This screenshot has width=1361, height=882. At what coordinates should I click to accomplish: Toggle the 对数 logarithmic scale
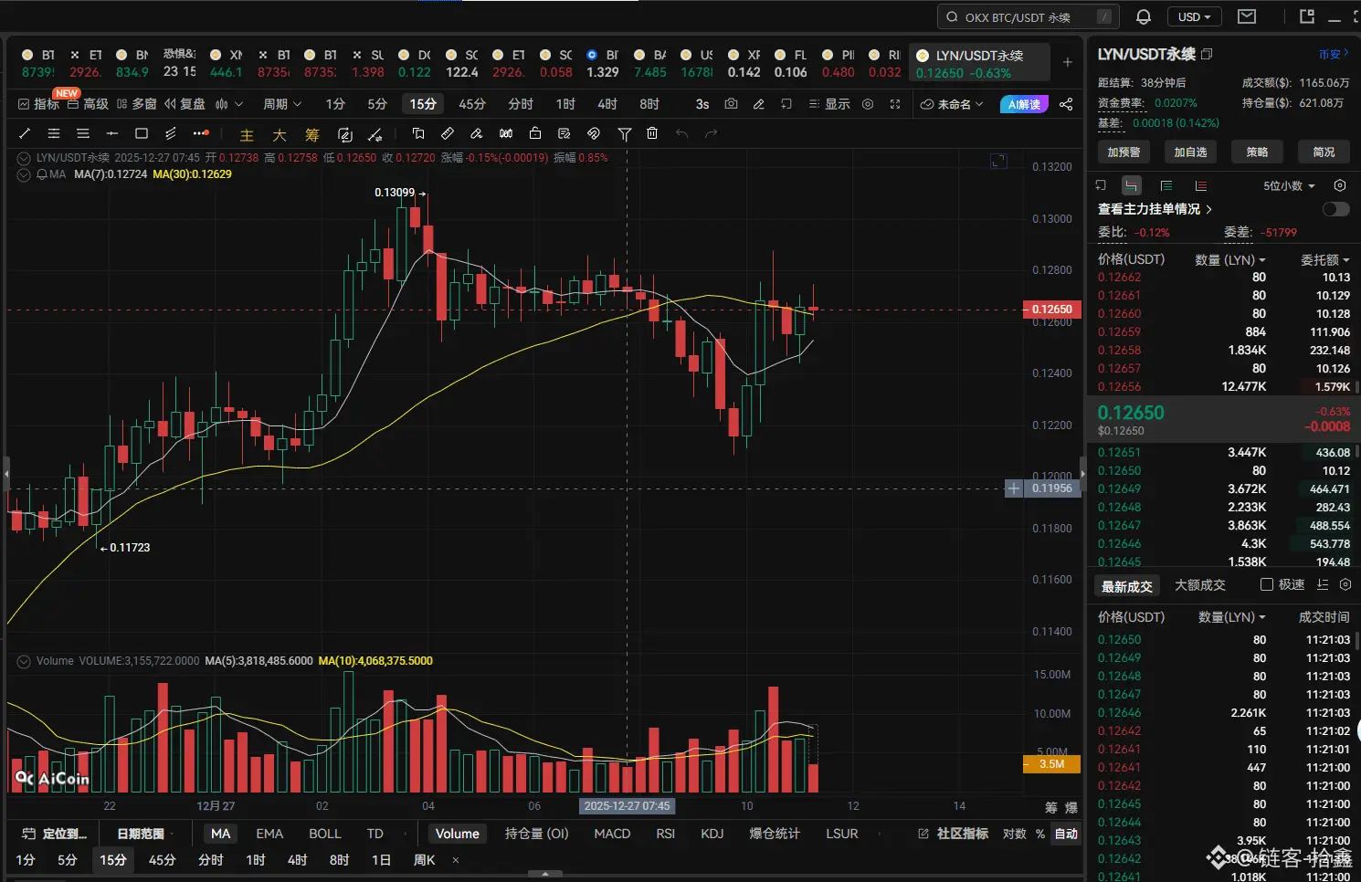(x=1014, y=834)
